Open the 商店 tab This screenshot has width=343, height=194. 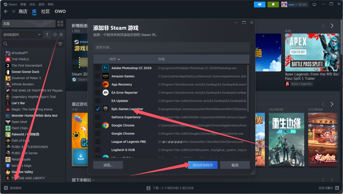pyautogui.click(x=23, y=11)
